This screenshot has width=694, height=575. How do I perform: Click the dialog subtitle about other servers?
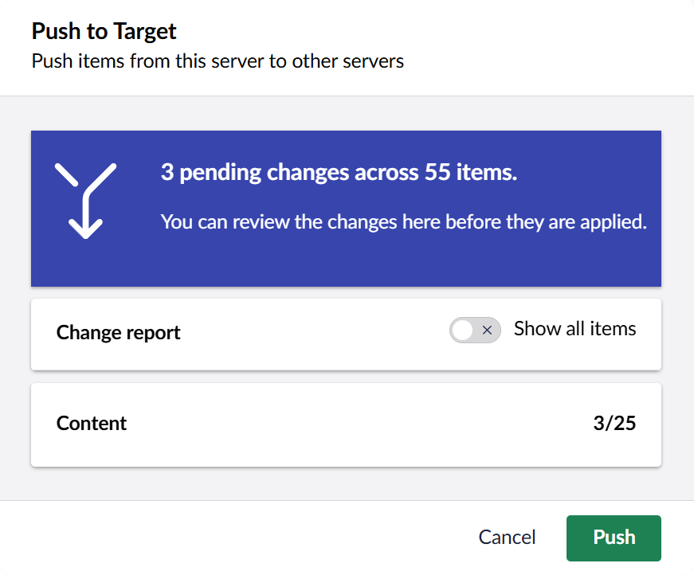[x=218, y=61]
